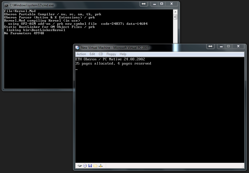Close the cmd.exe window
This screenshot has width=249, height=173.
point(171,4)
